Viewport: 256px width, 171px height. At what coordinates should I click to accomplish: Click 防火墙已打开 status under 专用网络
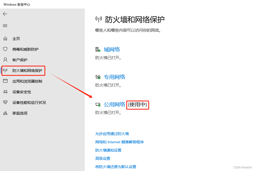(108, 85)
